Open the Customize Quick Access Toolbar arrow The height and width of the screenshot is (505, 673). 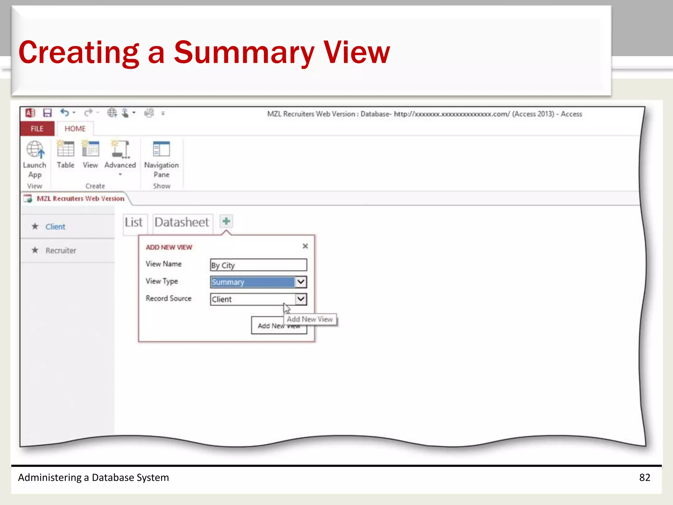[x=163, y=113]
